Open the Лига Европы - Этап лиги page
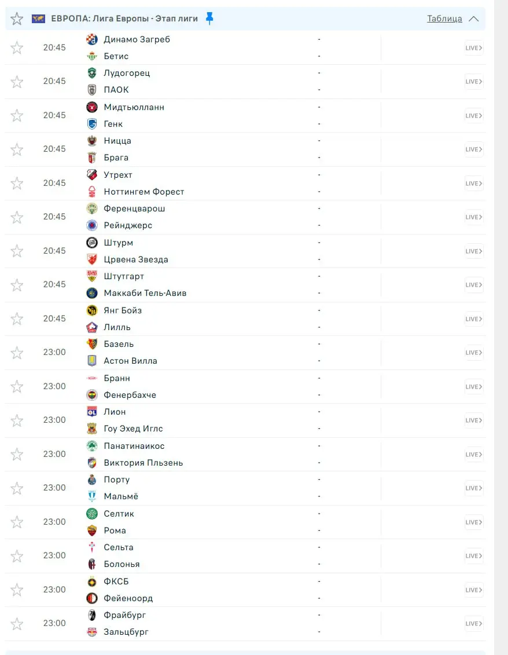Screen dimensions: 508x655 (124, 19)
